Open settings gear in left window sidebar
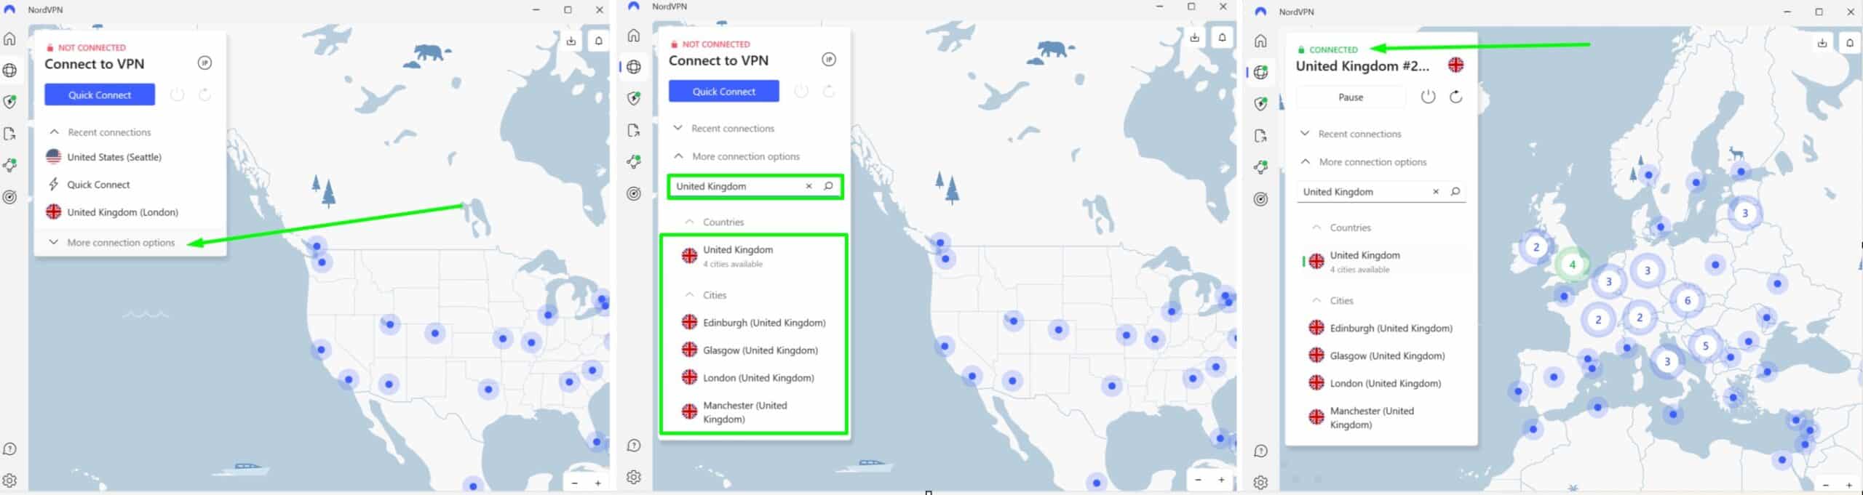Viewport: 1863px width, 495px height. tap(10, 480)
